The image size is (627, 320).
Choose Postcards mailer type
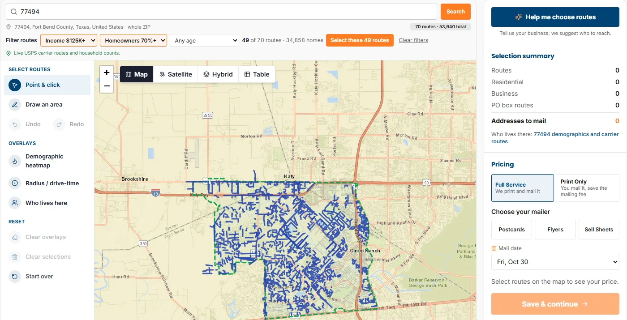(x=511, y=230)
